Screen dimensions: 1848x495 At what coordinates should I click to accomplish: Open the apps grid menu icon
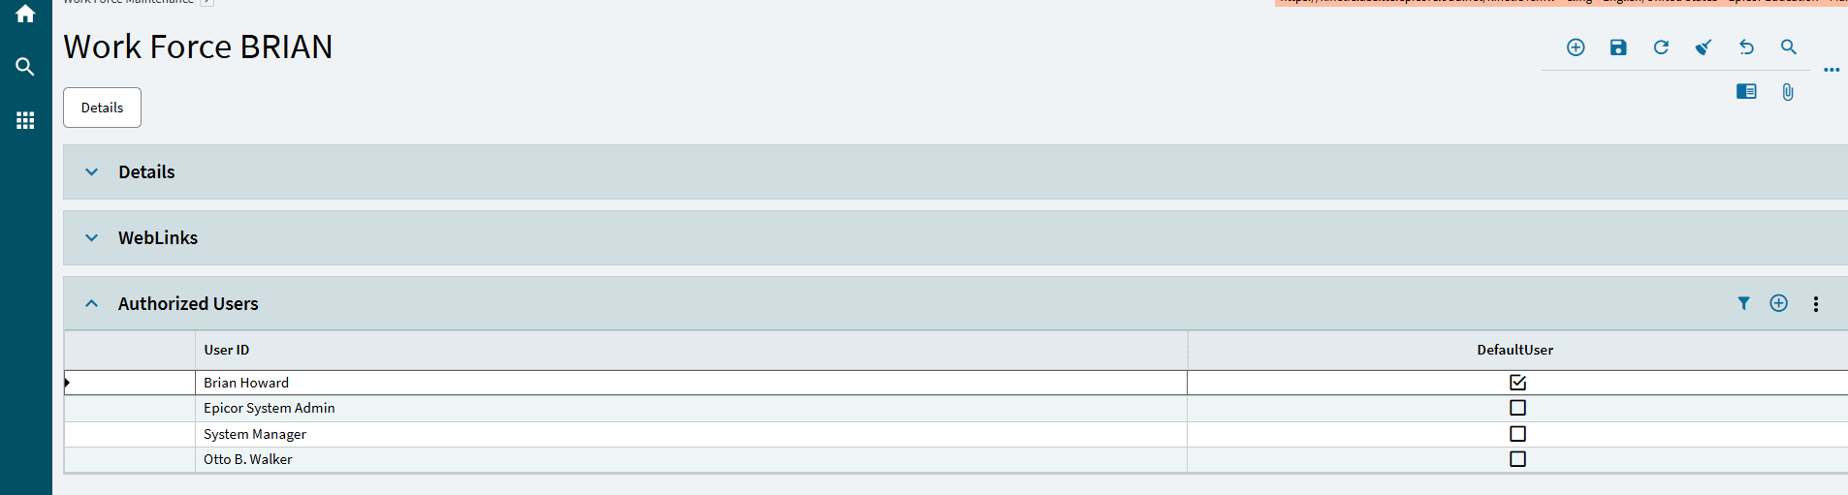point(25,120)
